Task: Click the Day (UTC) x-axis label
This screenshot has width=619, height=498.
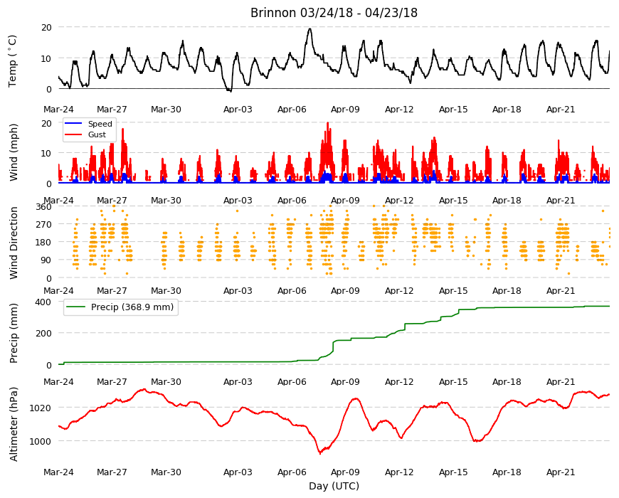Action: click(334, 486)
